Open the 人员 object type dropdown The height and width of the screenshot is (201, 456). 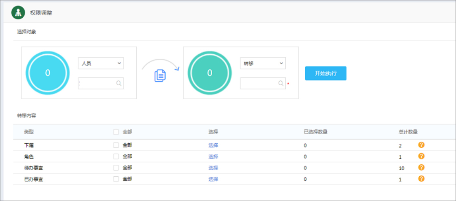coord(101,63)
